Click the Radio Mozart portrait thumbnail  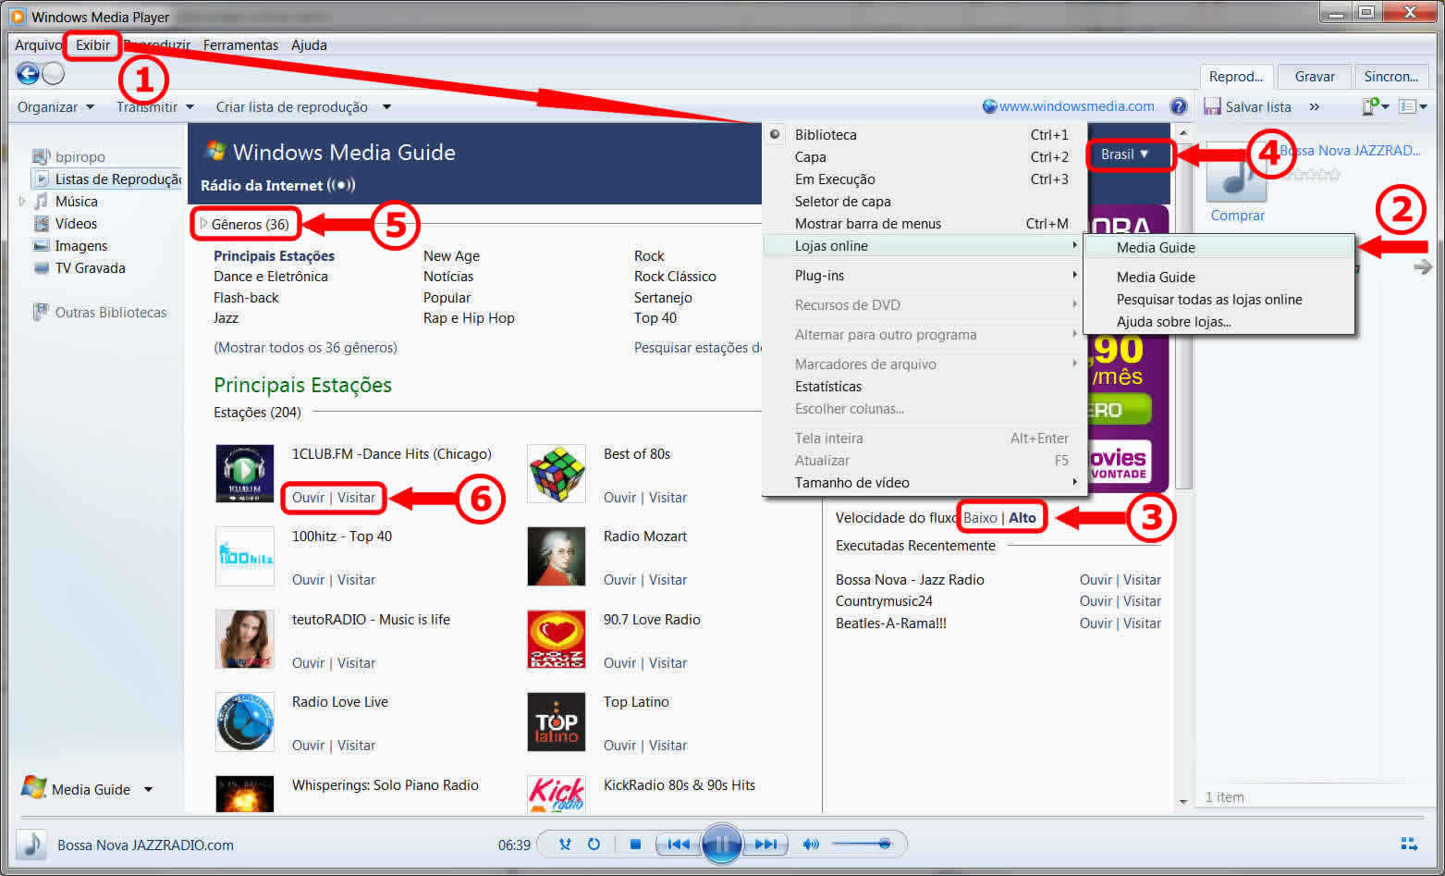[x=557, y=556]
